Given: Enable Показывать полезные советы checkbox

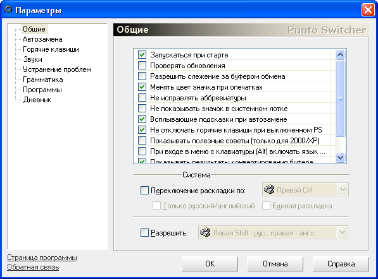Looking at the screenshot, I should click(x=142, y=140).
